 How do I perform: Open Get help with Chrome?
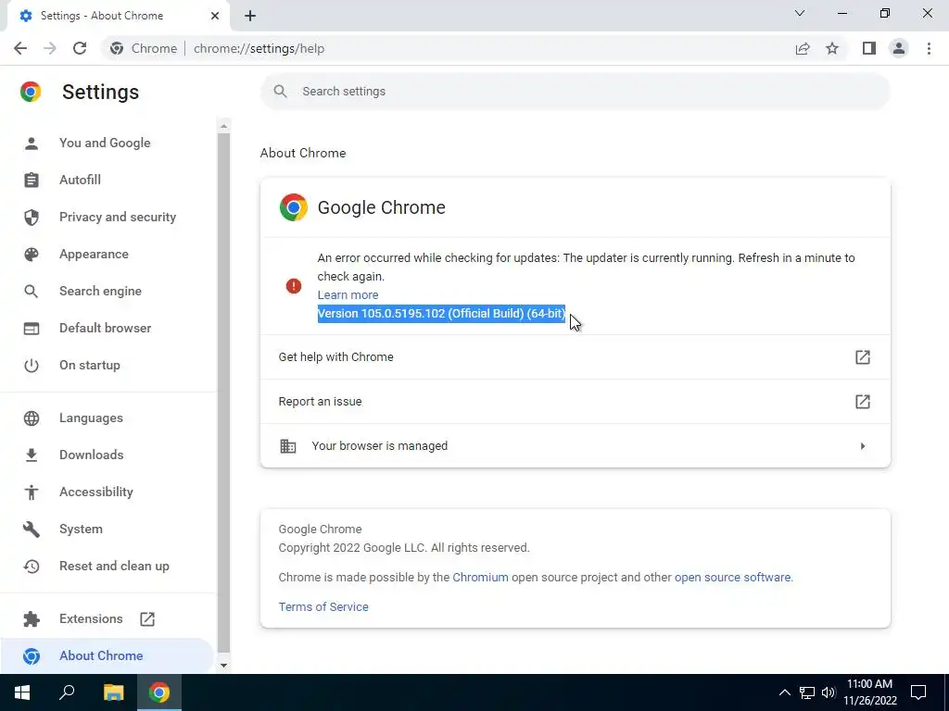point(575,356)
